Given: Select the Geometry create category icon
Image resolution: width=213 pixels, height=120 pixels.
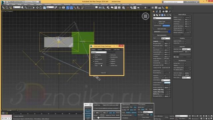Looking at the screenshot, I should (x=154, y=15).
